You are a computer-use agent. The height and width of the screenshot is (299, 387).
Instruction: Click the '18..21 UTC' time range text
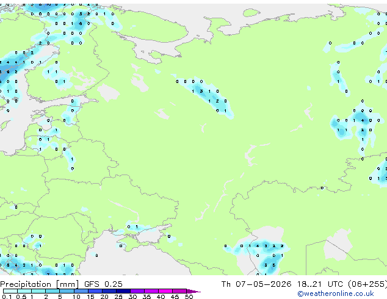pos(320,284)
